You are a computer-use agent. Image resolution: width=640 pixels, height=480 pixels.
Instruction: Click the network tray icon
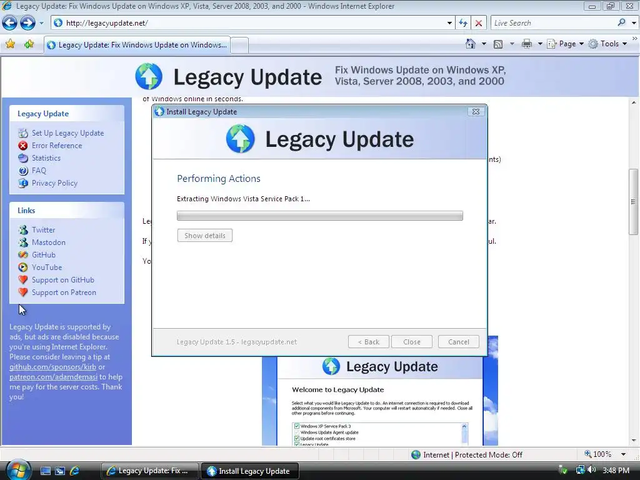tap(579, 471)
